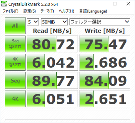Viewport: 135px width, 123px height.
Task: Close the CrystalDiskMark window
Action: click(x=128, y=4)
